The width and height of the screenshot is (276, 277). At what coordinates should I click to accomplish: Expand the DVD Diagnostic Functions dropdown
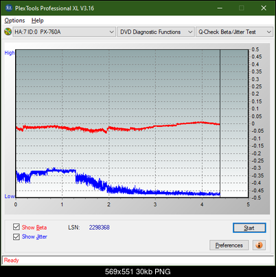coord(156,32)
